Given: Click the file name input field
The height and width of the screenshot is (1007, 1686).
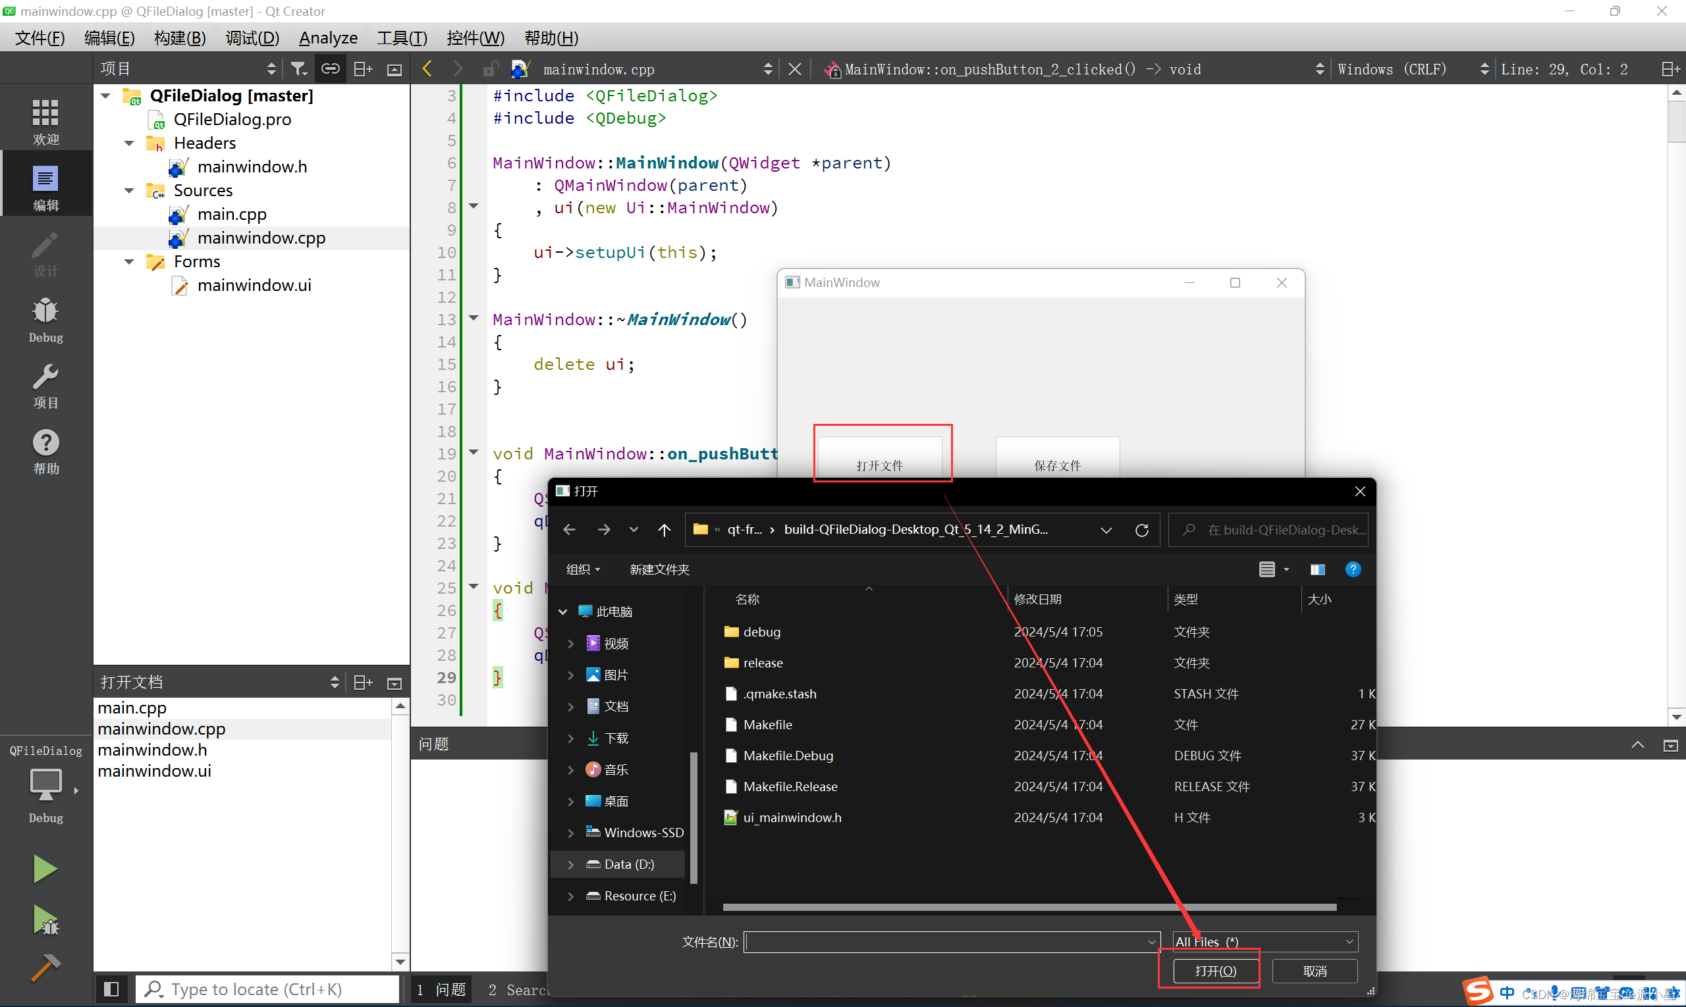Looking at the screenshot, I should tap(947, 941).
